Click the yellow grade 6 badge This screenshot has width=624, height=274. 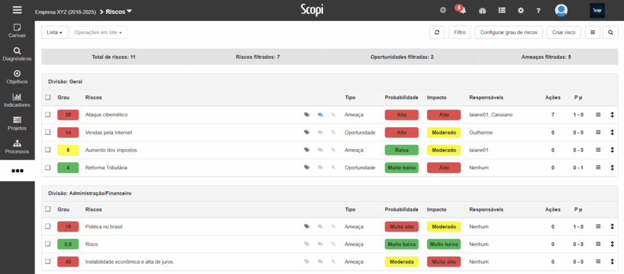point(68,150)
